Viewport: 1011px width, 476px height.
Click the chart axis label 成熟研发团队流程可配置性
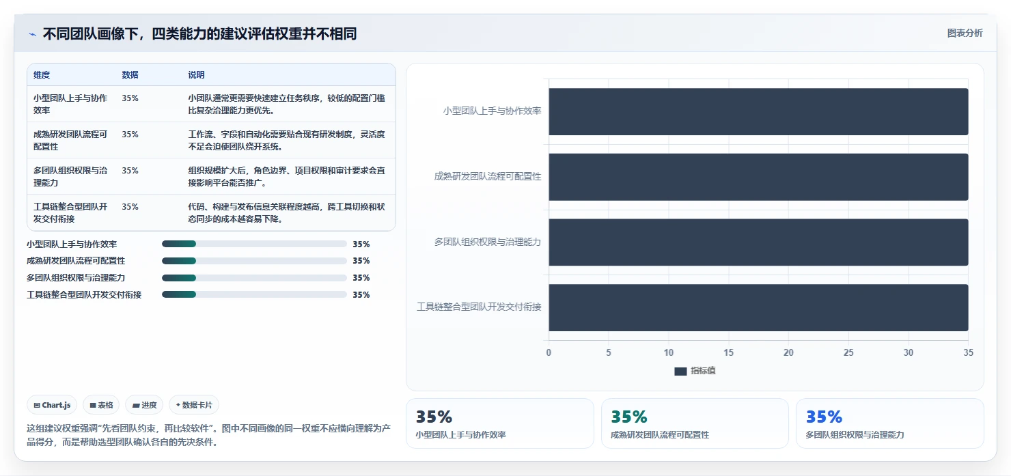(x=488, y=176)
